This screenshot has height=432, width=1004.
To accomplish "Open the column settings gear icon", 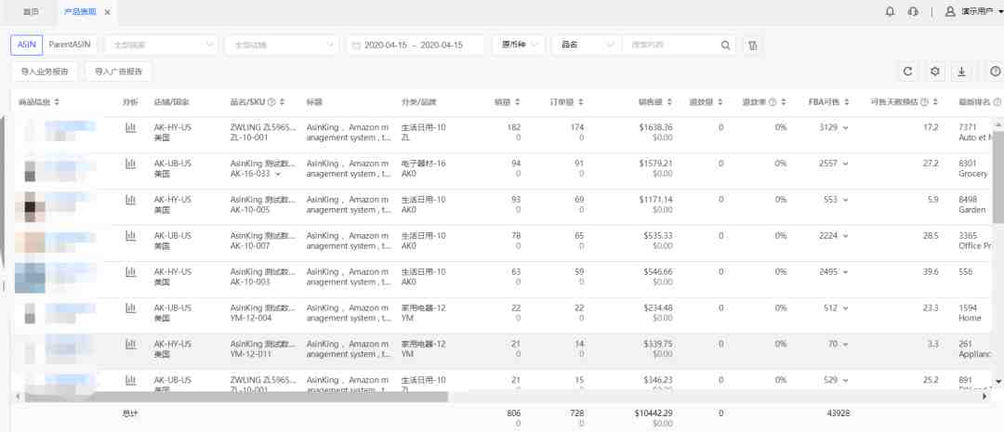I will (935, 72).
